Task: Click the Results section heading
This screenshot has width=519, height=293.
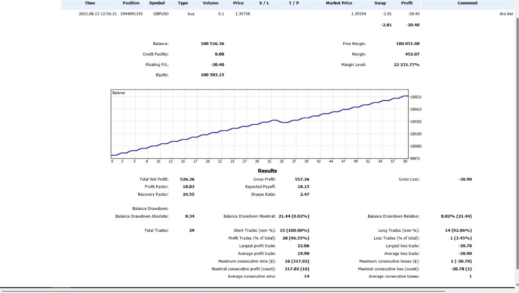Action: [x=268, y=171]
